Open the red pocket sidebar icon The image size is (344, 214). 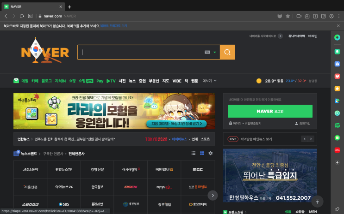[337, 76]
